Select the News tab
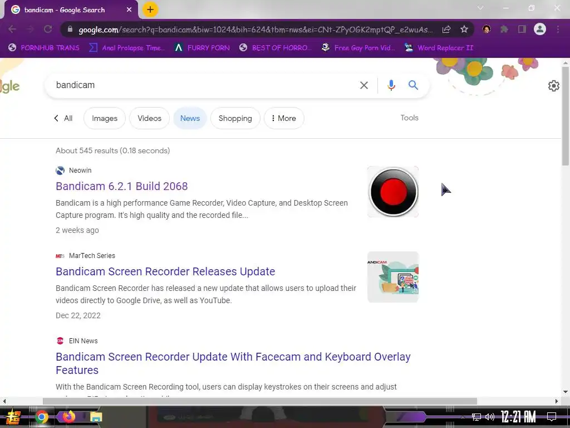The width and height of the screenshot is (570, 428). point(190,118)
